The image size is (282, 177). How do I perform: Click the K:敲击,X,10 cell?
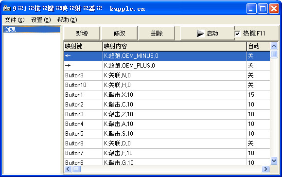point(175,95)
